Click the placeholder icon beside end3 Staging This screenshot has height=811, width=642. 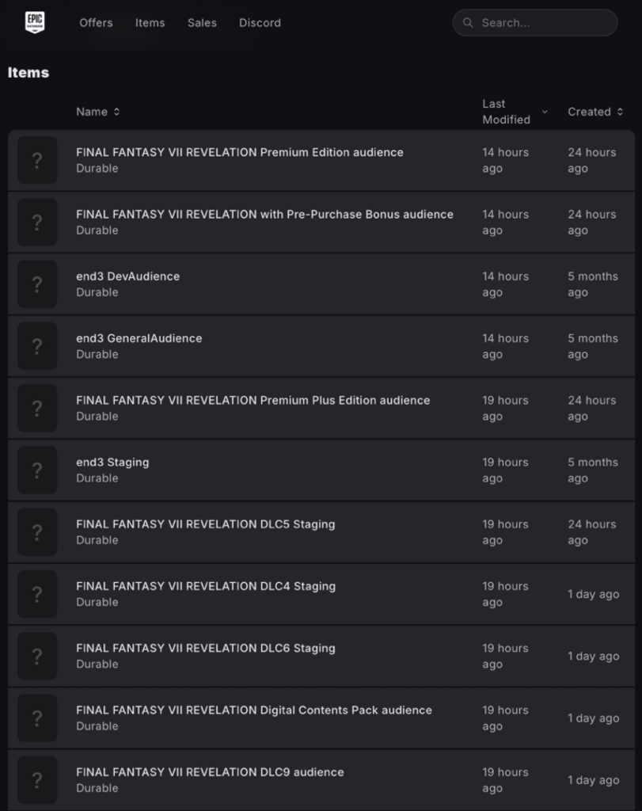(37, 470)
